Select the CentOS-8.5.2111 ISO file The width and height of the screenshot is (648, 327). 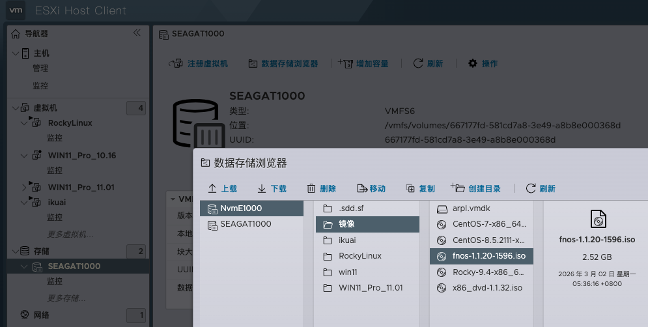(481, 240)
